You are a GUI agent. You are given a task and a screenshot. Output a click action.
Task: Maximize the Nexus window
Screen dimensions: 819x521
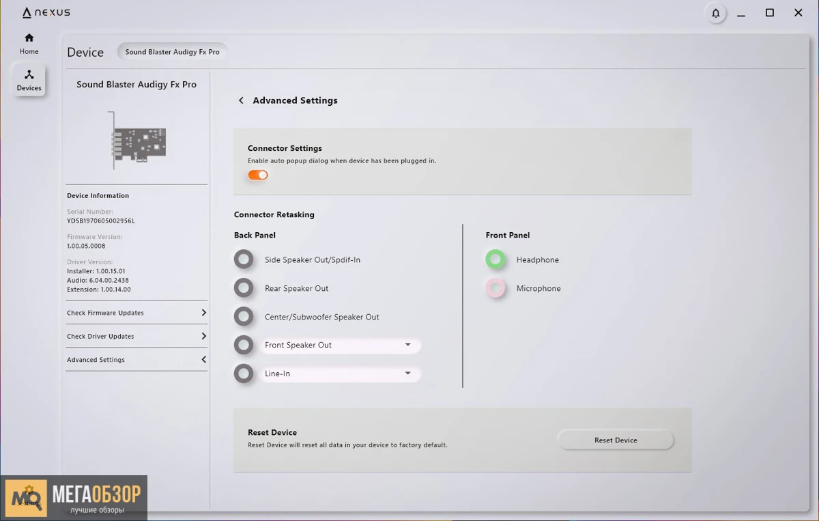(x=770, y=13)
